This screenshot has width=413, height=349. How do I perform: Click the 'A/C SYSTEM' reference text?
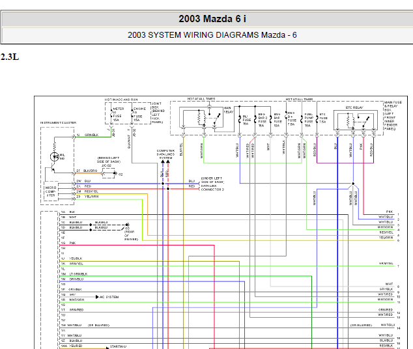click(109, 297)
